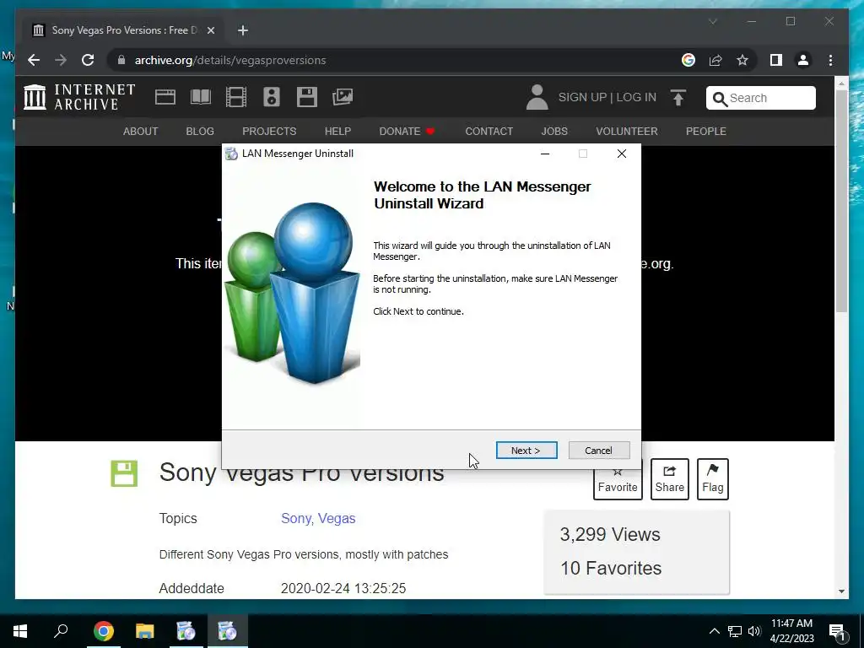Click the Favorite button
Screen dimensions: 864x648
pos(618,479)
